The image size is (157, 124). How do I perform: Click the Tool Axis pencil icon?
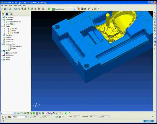pyautogui.click(x=32, y=9)
